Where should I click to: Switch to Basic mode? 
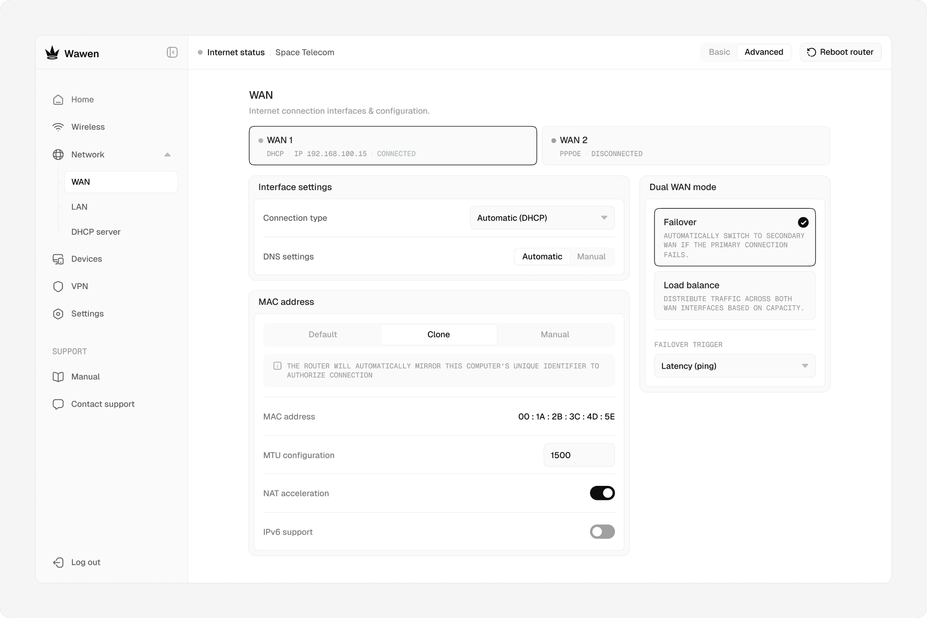click(719, 52)
